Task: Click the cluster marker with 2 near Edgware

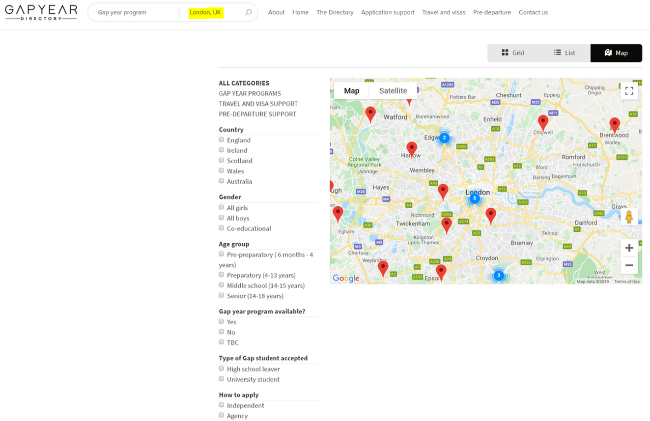Action: pyautogui.click(x=444, y=138)
